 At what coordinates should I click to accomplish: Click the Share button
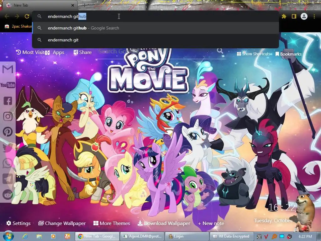tap(82, 52)
